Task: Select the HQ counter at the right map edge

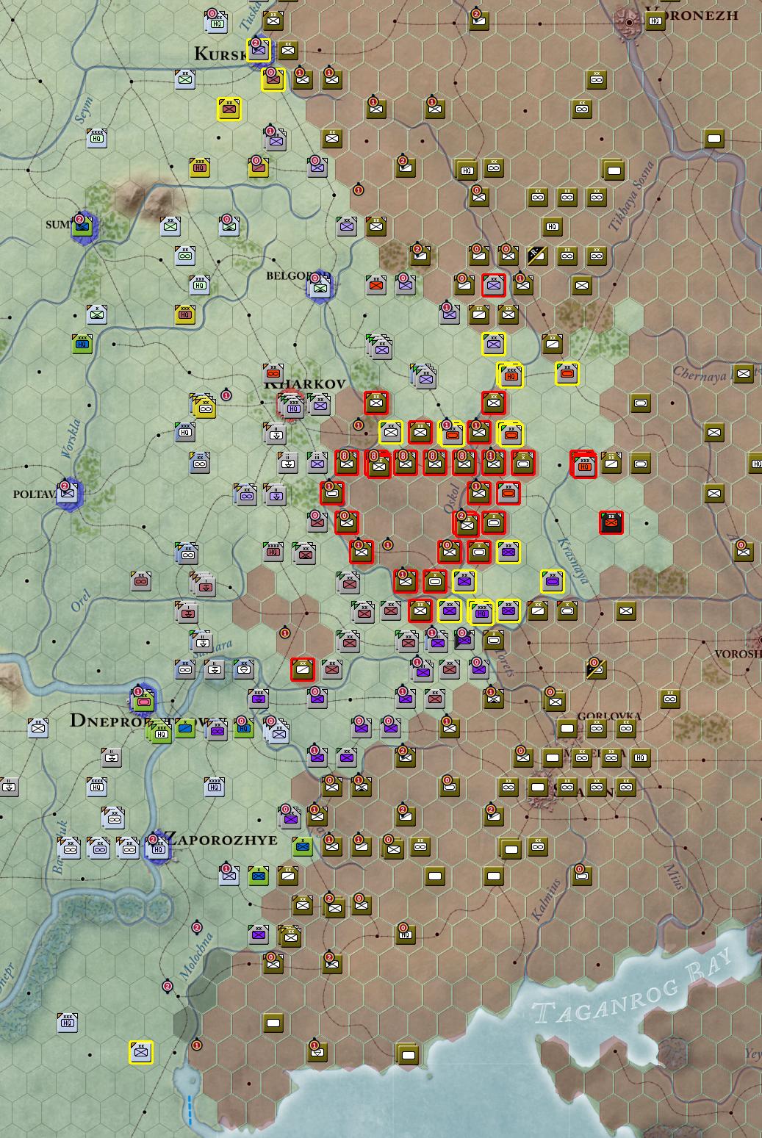Action: click(x=755, y=463)
